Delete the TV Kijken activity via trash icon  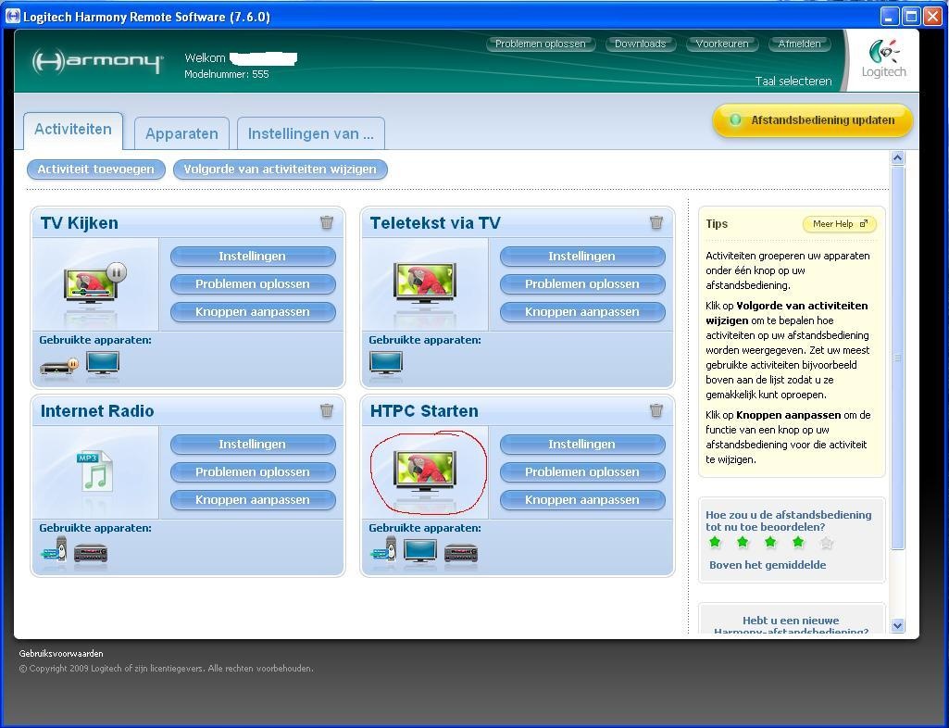click(x=327, y=222)
